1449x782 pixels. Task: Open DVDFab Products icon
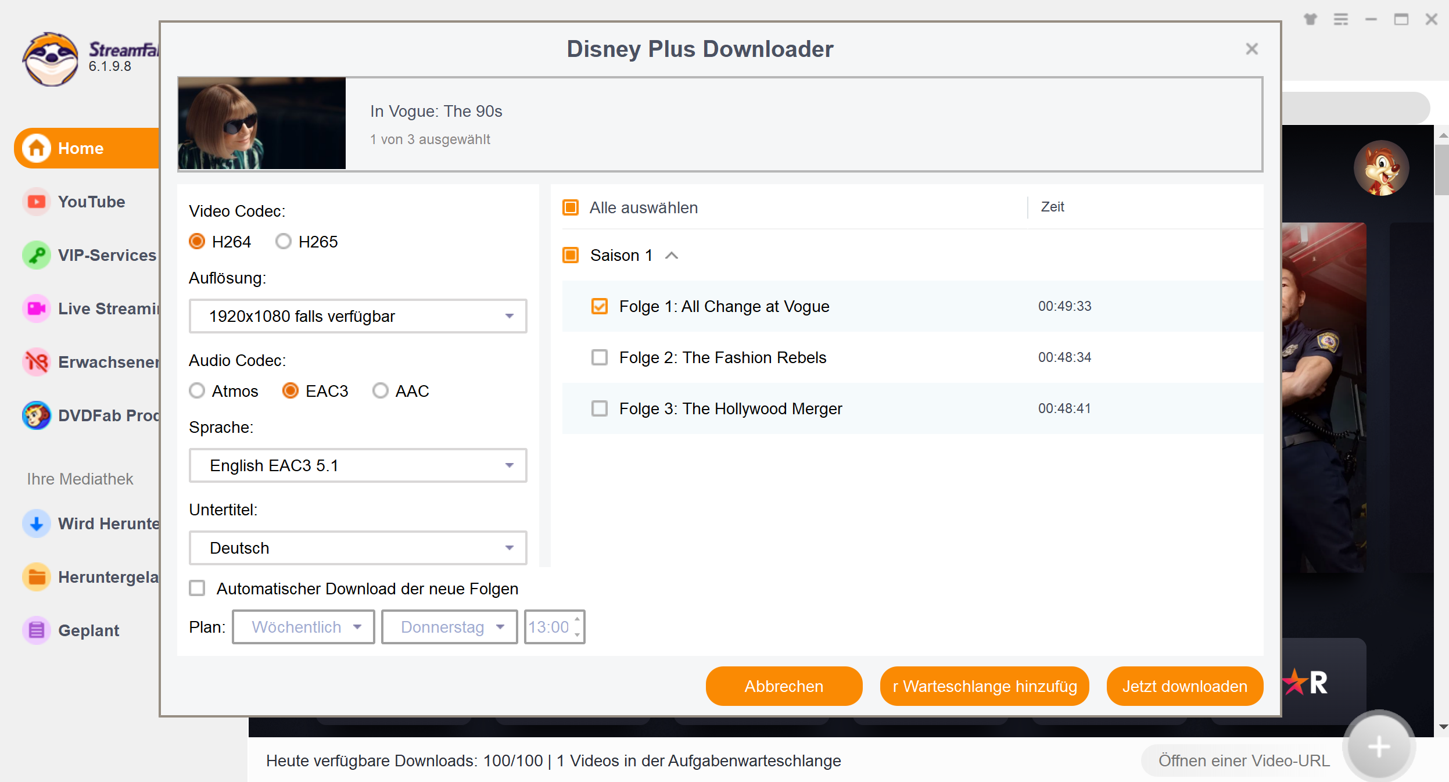coord(37,415)
